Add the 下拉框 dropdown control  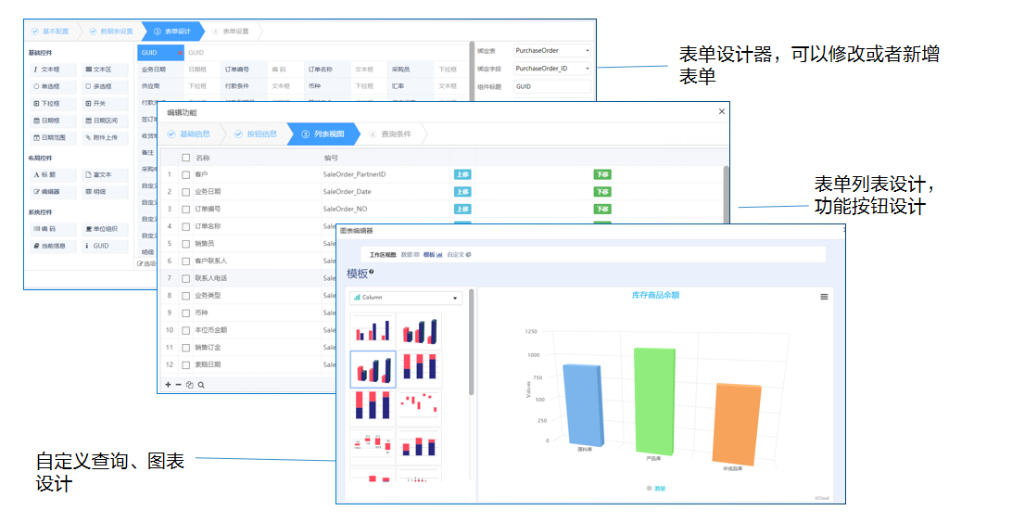click(x=52, y=103)
